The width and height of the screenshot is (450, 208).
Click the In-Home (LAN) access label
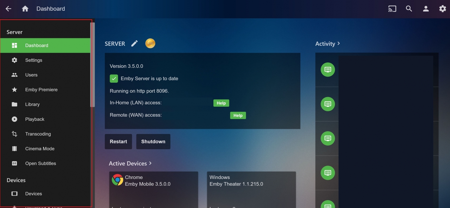click(x=136, y=103)
